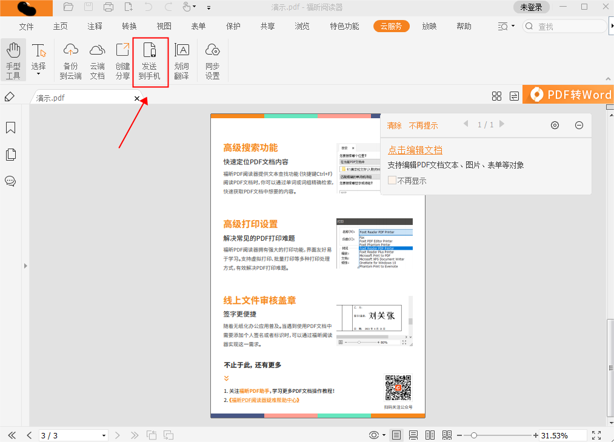The width and height of the screenshot is (614, 442).
Task: Select the Hand tool (手型工具)
Action: pos(13,60)
